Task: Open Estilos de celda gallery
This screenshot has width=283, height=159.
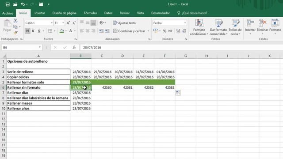Action: tap(235, 27)
